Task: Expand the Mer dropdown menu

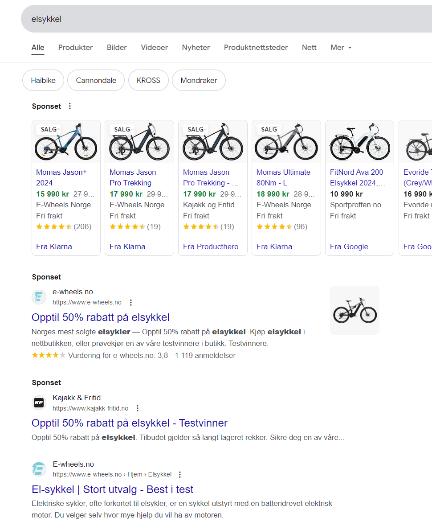Action: point(341,47)
